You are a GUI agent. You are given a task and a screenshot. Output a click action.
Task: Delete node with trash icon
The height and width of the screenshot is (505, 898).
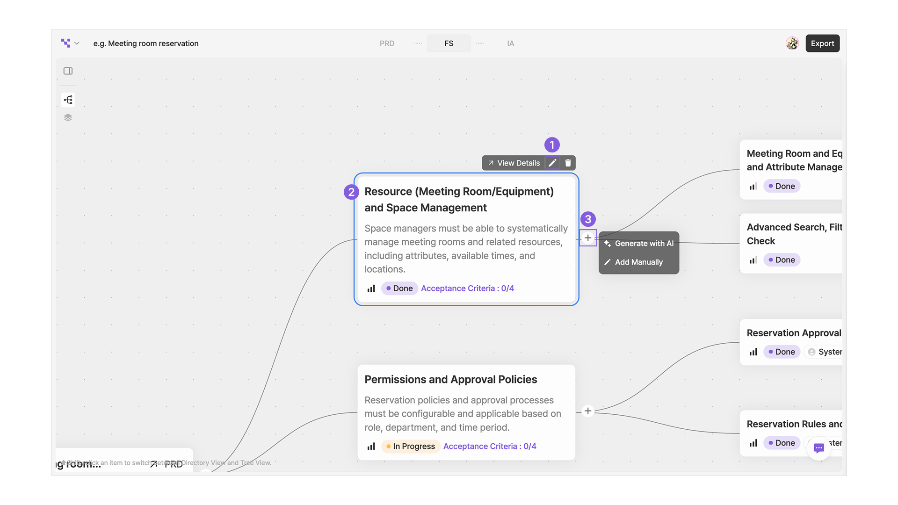568,163
